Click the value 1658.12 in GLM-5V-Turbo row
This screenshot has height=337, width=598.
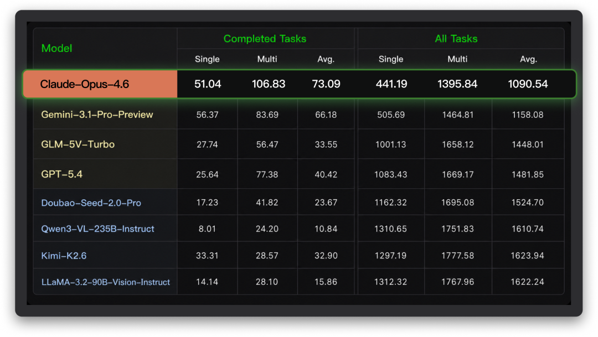tap(458, 144)
